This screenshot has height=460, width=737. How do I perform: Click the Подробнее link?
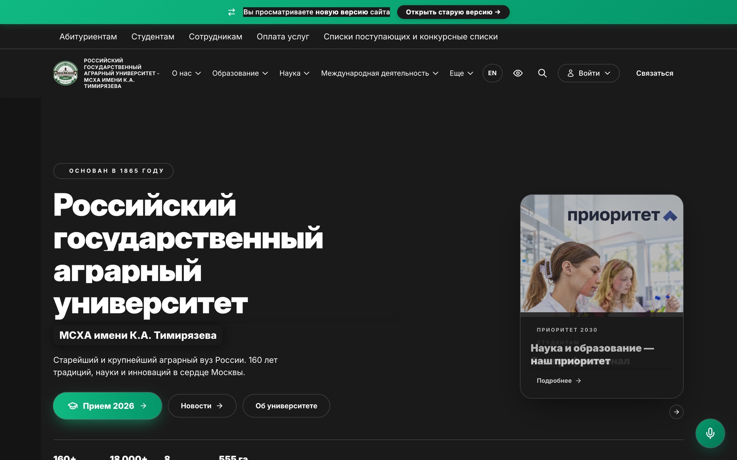pos(559,381)
